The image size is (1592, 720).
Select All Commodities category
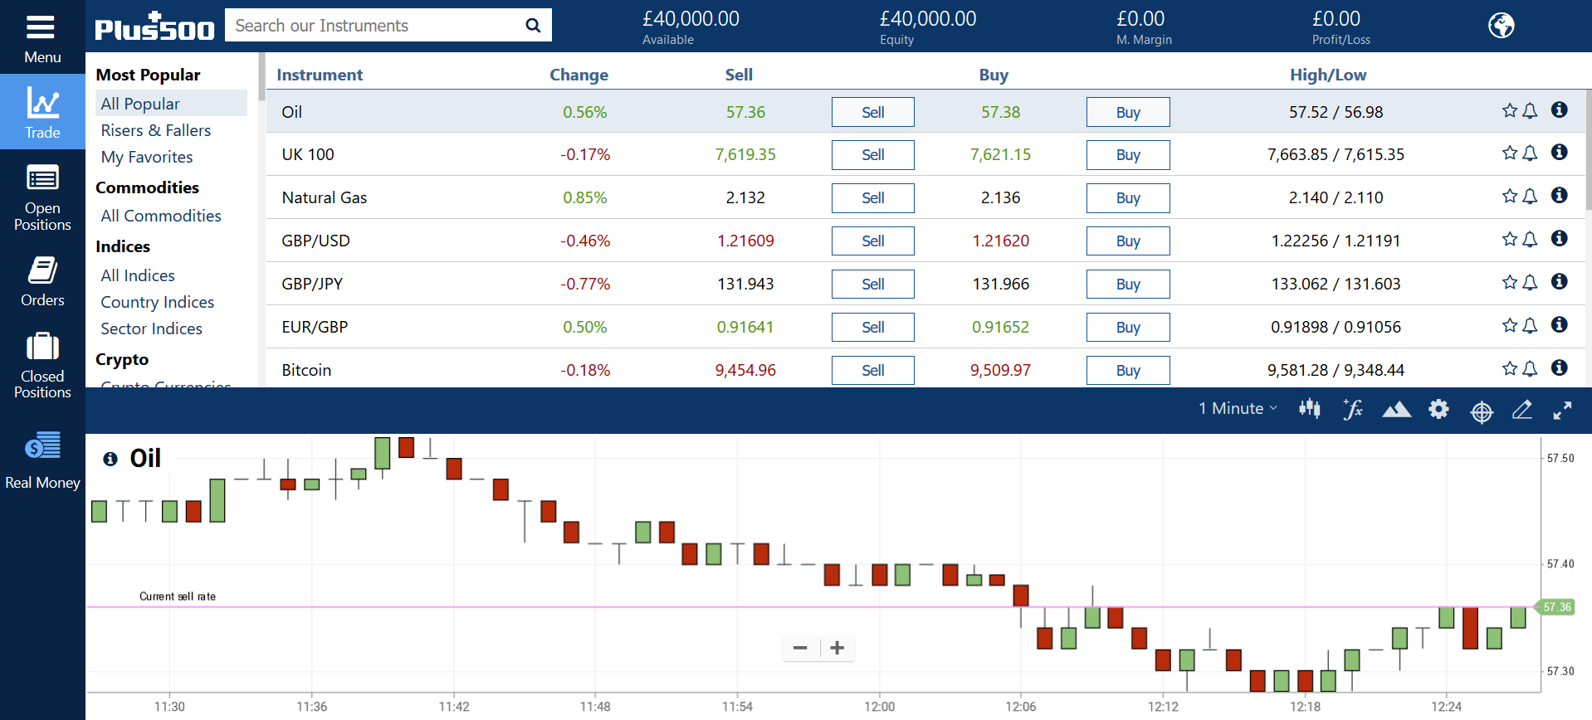coord(161,216)
